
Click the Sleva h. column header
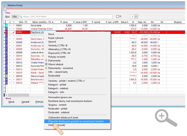click(x=125, y=22)
